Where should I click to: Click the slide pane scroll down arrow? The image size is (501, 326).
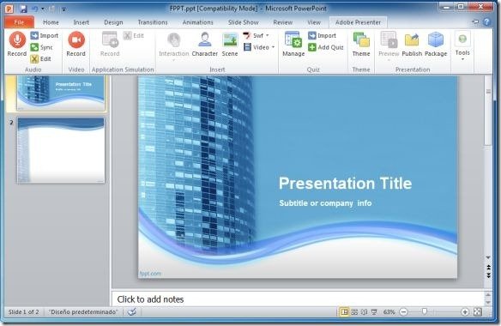pos(488,257)
